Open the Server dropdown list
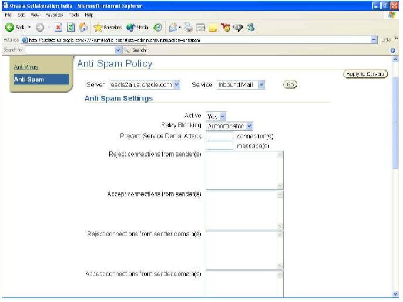Screen dimensions: 403x302 click(x=177, y=84)
